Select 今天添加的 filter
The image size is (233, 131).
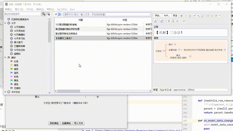click(19, 31)
